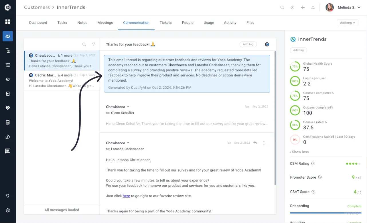Reply to the email to Latasha Christiansen
Image resolution: width=367 pixels, height=223 pixels.
click(255, 143)
